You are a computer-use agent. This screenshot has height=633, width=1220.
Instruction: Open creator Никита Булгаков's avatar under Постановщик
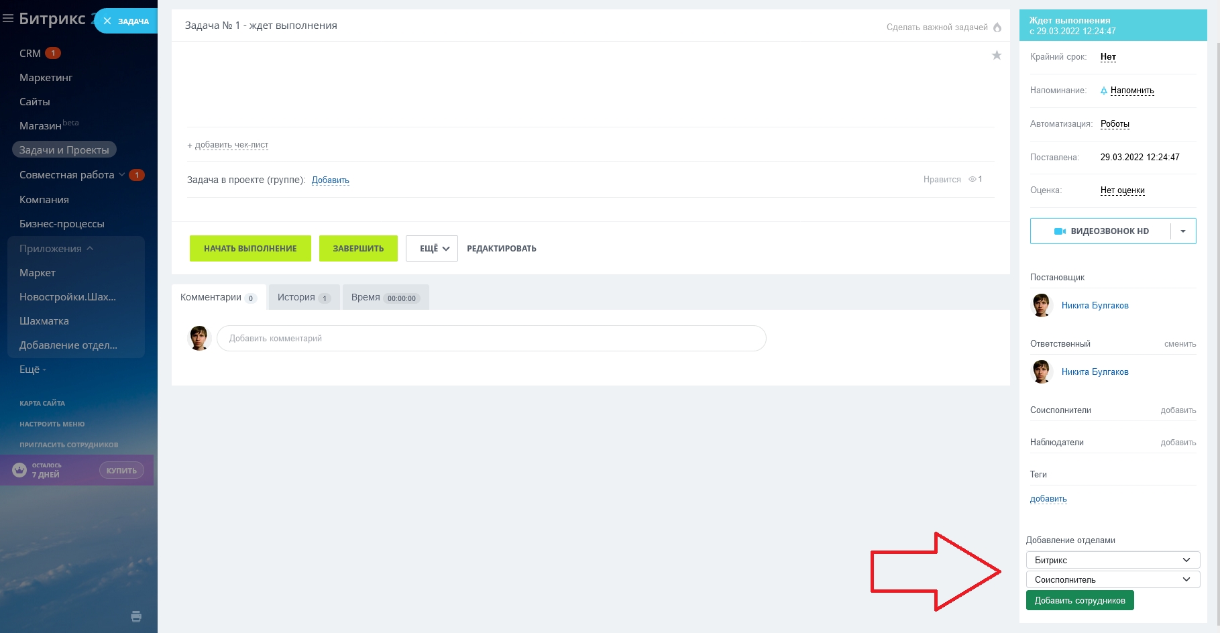[1042, 305]
